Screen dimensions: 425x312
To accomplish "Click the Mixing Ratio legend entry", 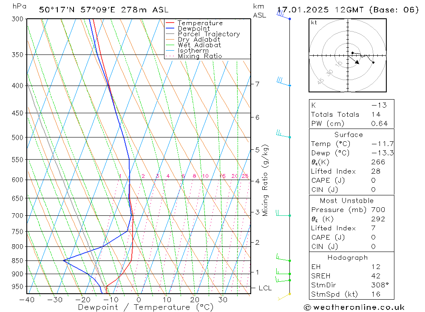I will (x=194, y=56).
